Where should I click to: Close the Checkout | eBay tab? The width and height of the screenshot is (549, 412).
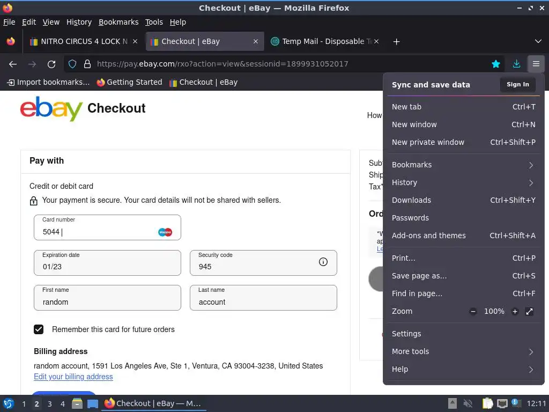256,41
